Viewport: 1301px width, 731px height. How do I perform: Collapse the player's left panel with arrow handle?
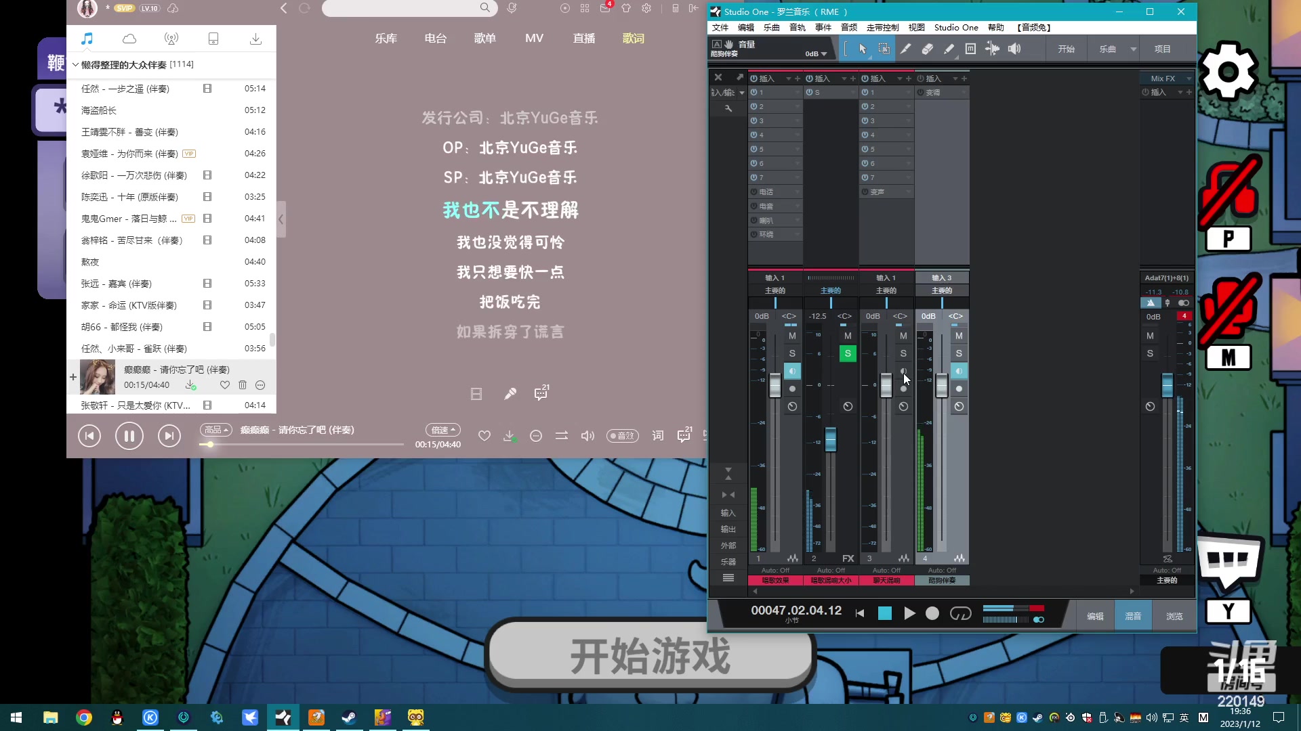[x=281, y=219]
